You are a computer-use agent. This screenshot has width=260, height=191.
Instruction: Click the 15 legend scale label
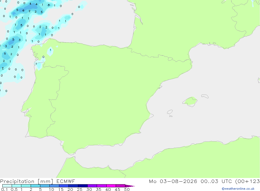coord(61,189)
